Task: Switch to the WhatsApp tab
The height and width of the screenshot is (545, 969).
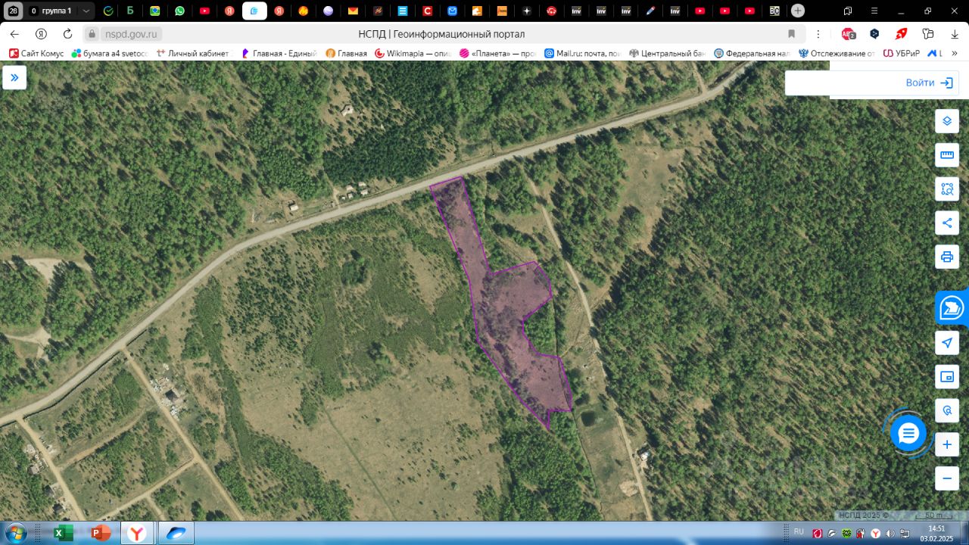Action: [x=179, y=11]
